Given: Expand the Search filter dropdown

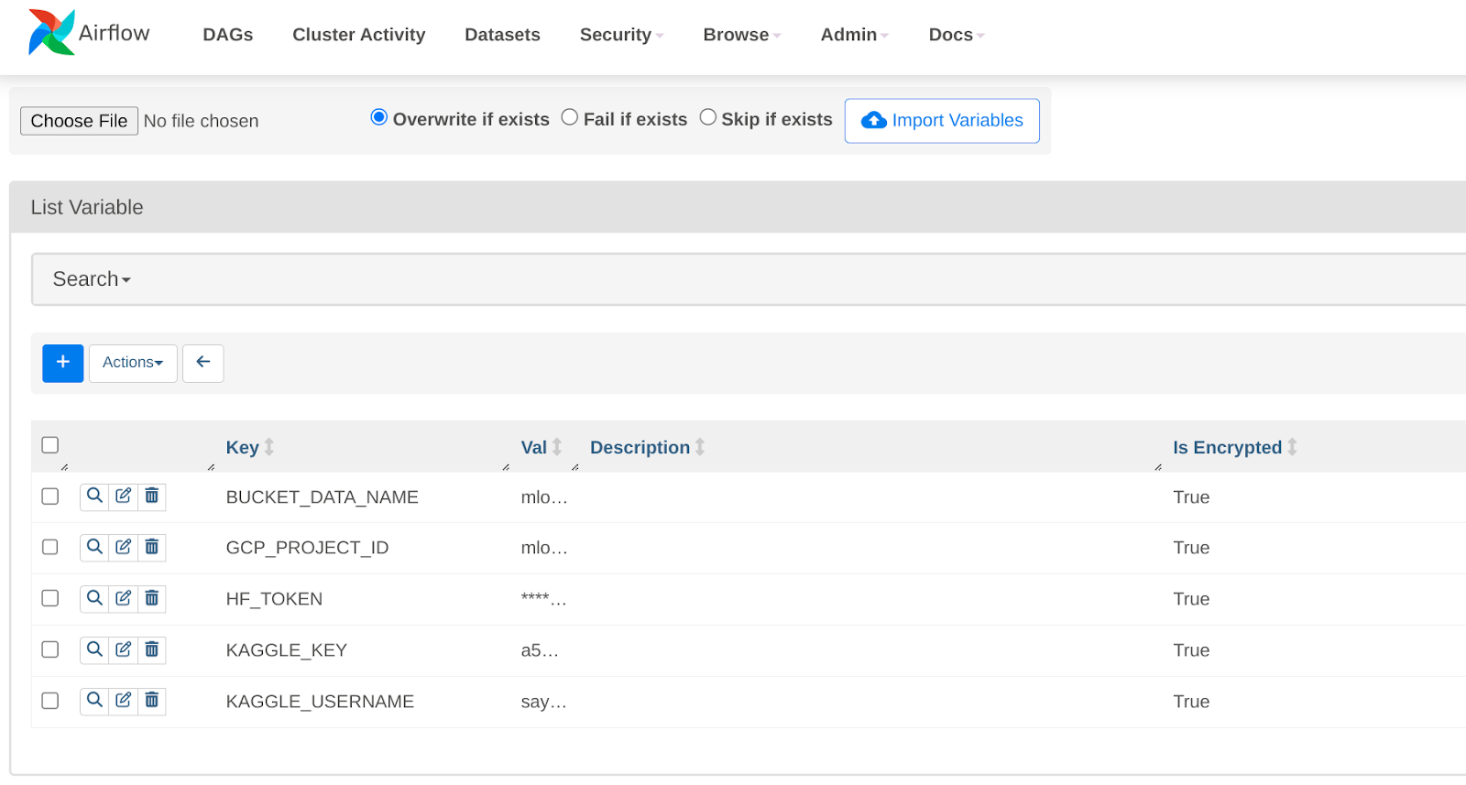Looking at the screenshot, I should click(x=92, y=279).
